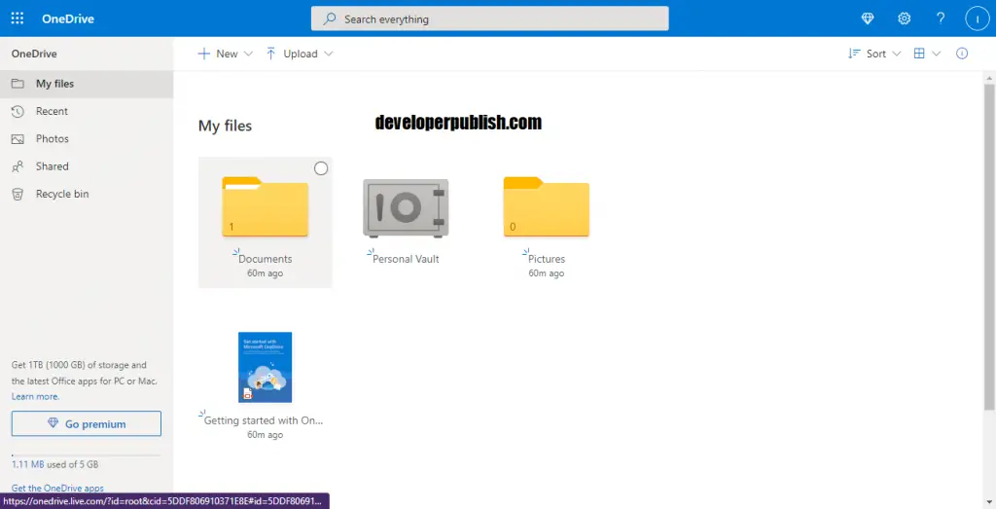Image resolution: width=996 pixels, height=509 pixels.
Task: Click the vertical scrollbar thumb
Action: click(989, 246)
